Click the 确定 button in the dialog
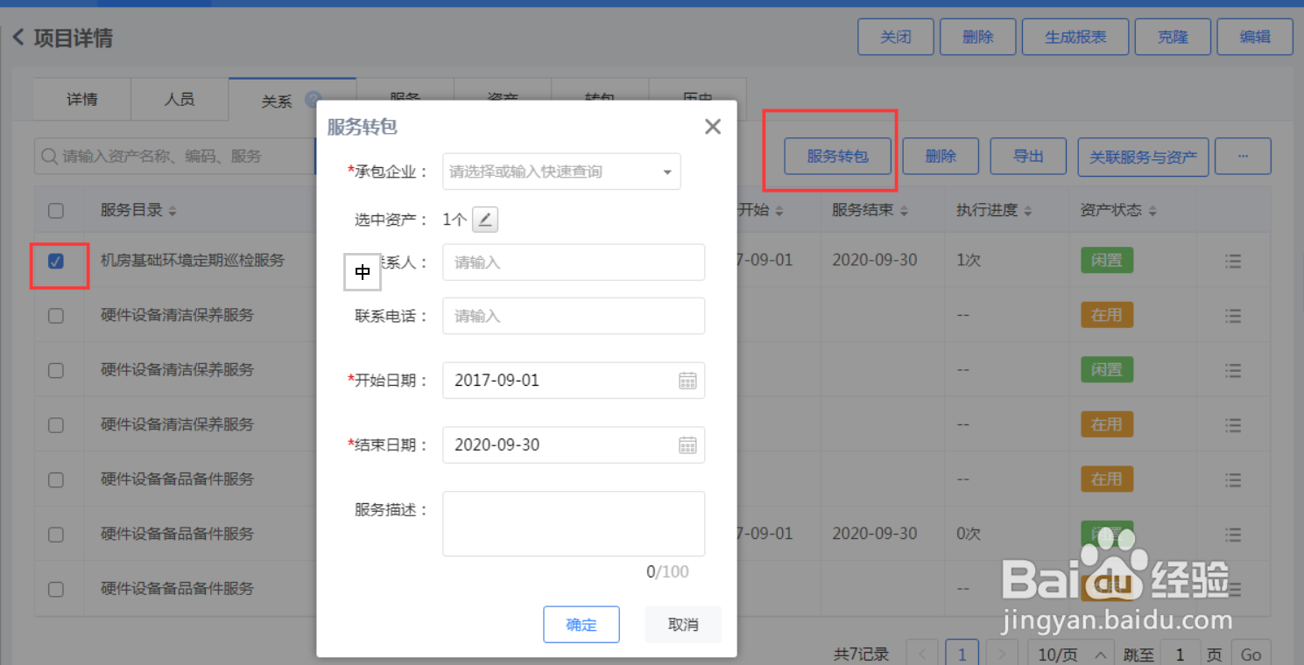The width and height of the screenshot is (1304, 665). tap(581, 624)
